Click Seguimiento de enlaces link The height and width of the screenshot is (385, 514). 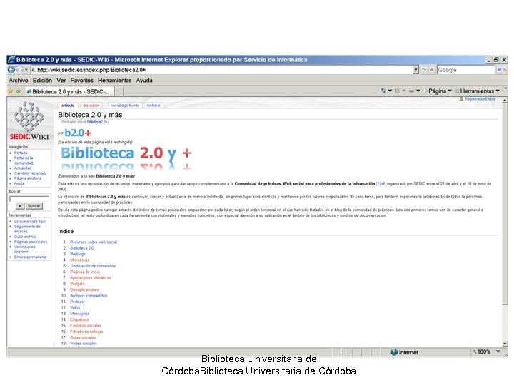27,229
